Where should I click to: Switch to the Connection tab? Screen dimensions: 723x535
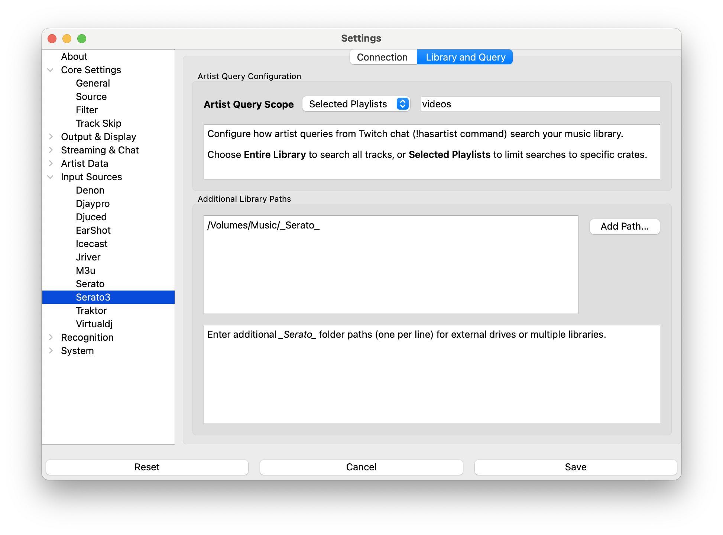[x=383, y=57]
